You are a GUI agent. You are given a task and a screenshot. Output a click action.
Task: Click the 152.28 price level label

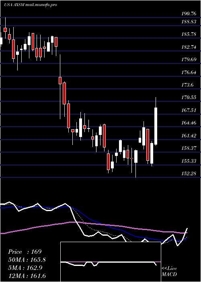189,174
